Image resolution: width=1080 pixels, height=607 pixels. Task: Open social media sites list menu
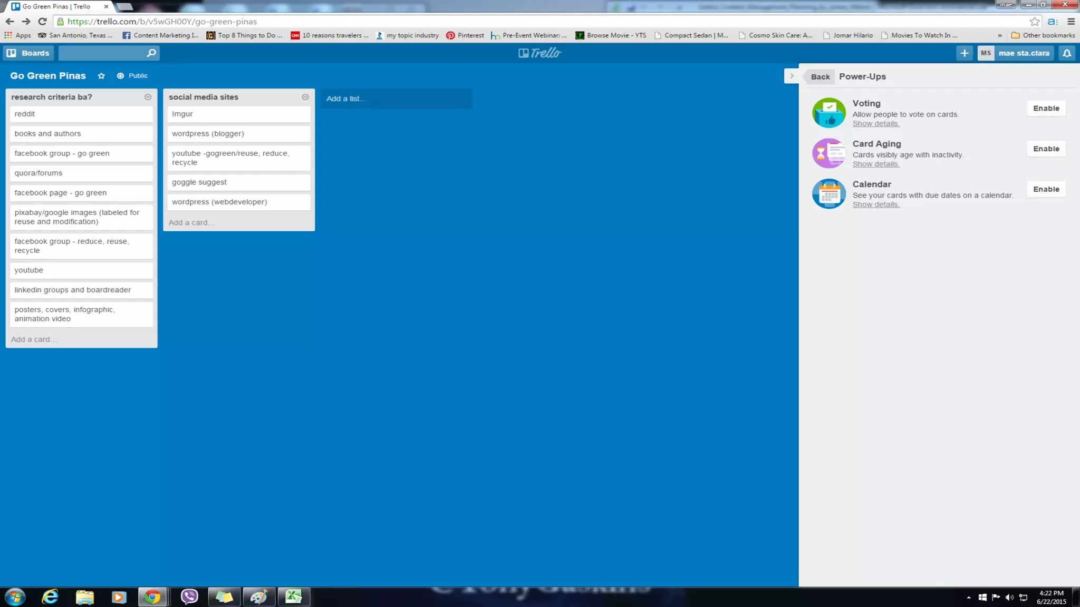pos(305,97)
